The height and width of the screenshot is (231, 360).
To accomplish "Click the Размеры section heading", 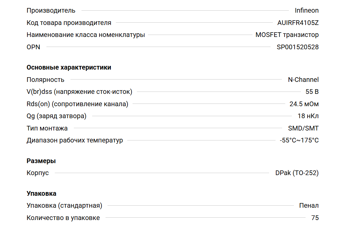I will [x=41, y=161].
